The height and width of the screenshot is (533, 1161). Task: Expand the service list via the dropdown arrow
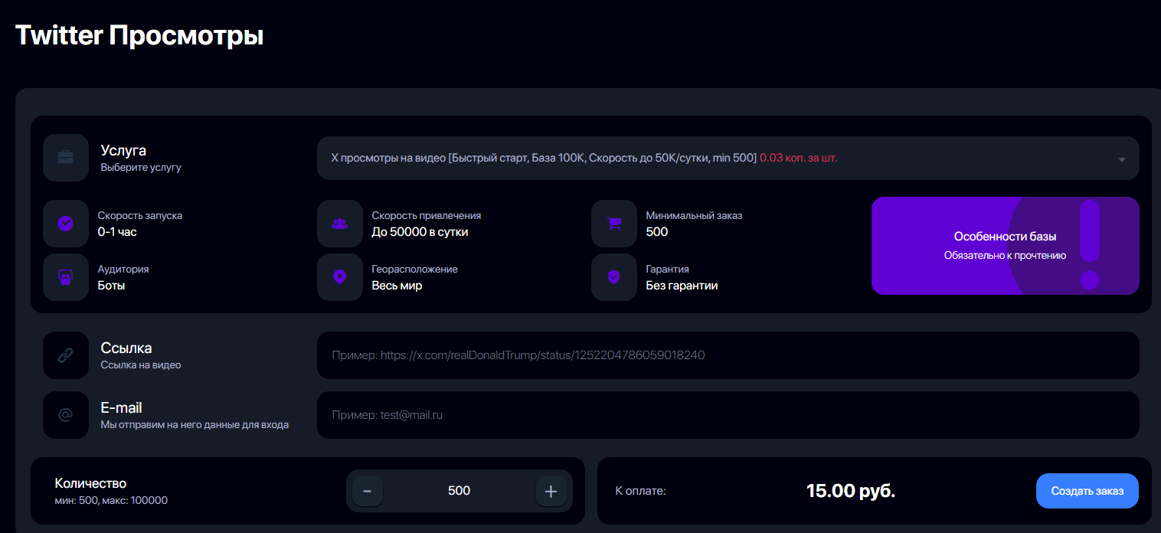1122,159
